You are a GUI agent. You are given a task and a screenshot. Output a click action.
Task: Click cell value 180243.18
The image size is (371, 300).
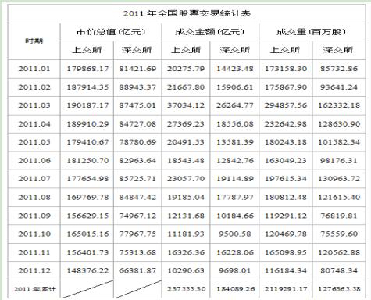(x=286, y=142)
